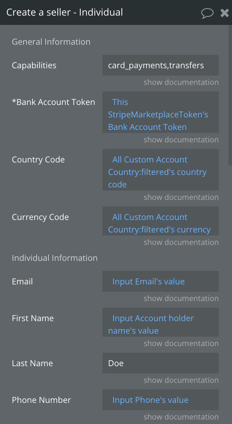The height and width of the screenshot is (424, 232).
Task: Show documentation under First Name
Action: coord(181,344)
